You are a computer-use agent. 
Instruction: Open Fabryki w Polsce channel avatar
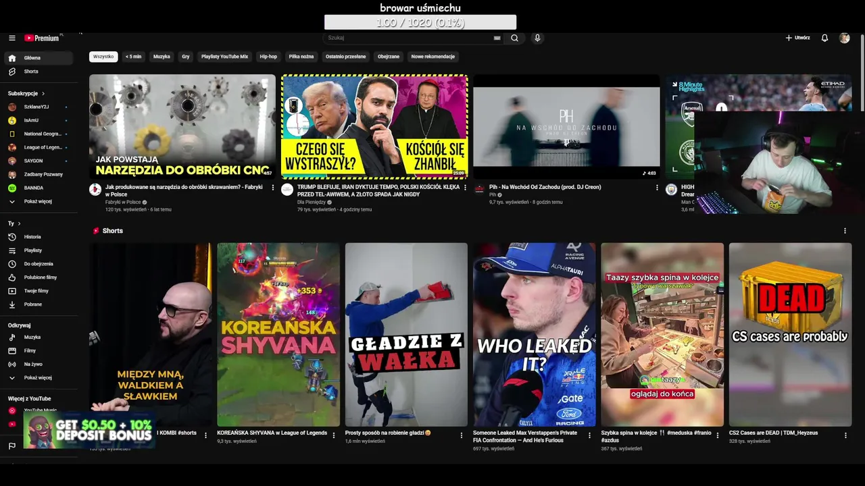point(95,190)
